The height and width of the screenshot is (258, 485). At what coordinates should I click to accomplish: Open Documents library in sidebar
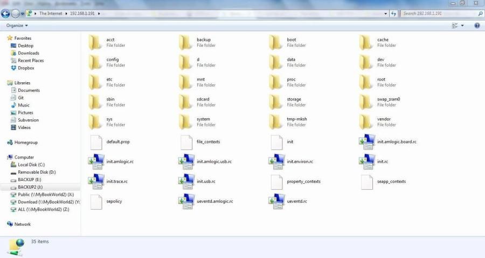[29, 90]
